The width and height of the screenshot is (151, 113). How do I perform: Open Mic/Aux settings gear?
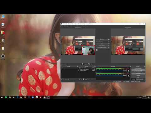(129, 76)
